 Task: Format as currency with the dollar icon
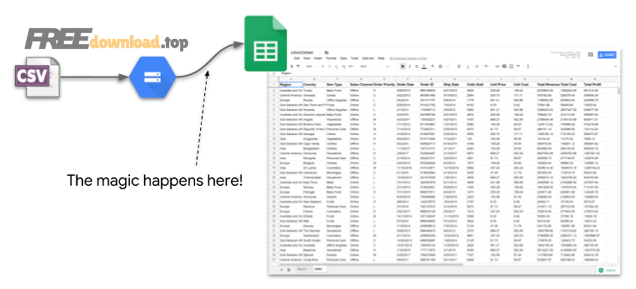[x=323, y=66]
